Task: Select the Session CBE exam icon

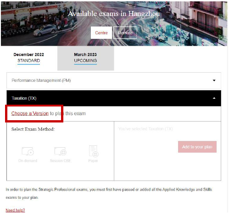Action: pyautogui.click(x=61, y=151)
